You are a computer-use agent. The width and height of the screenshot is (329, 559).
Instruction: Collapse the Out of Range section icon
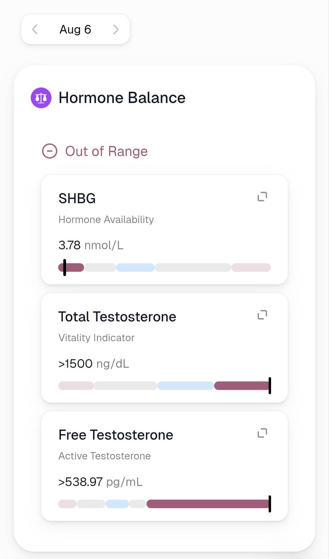pyautogui.click(x=50, y=151)
